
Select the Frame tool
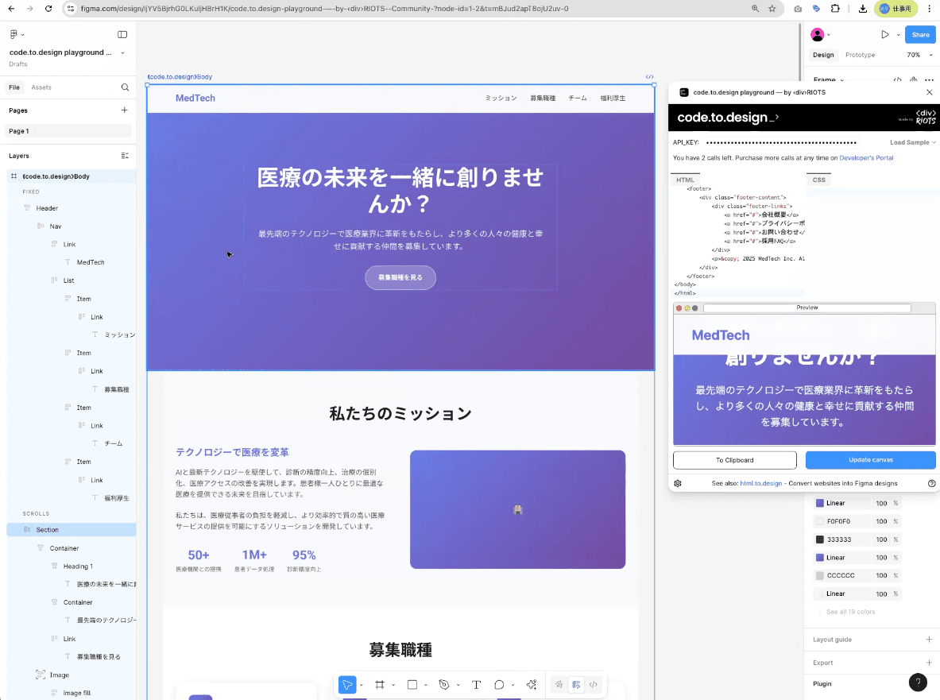380,685
